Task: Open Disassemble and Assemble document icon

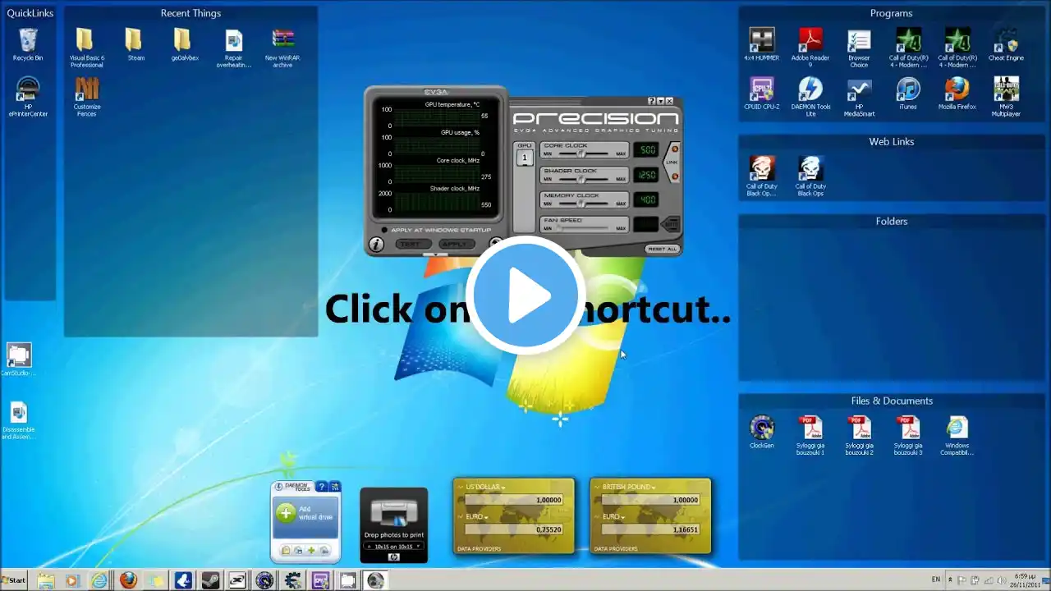Action: (x=18, y=420)
